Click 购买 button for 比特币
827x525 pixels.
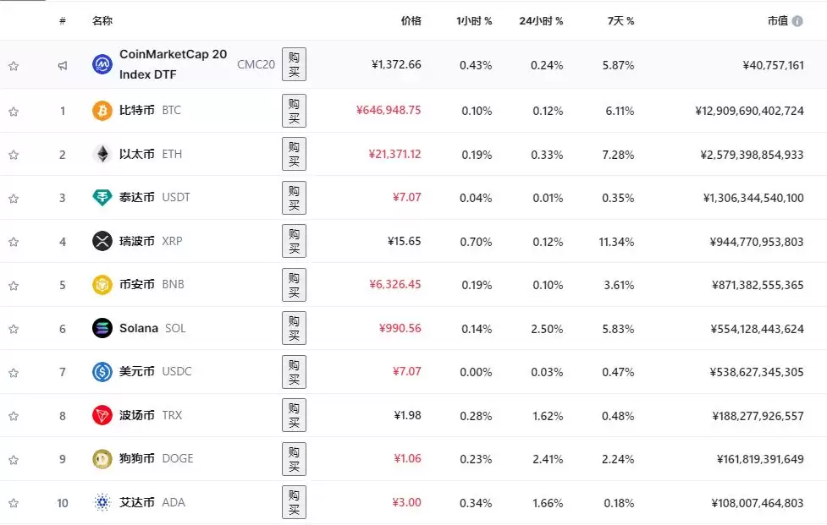[294, 110]
